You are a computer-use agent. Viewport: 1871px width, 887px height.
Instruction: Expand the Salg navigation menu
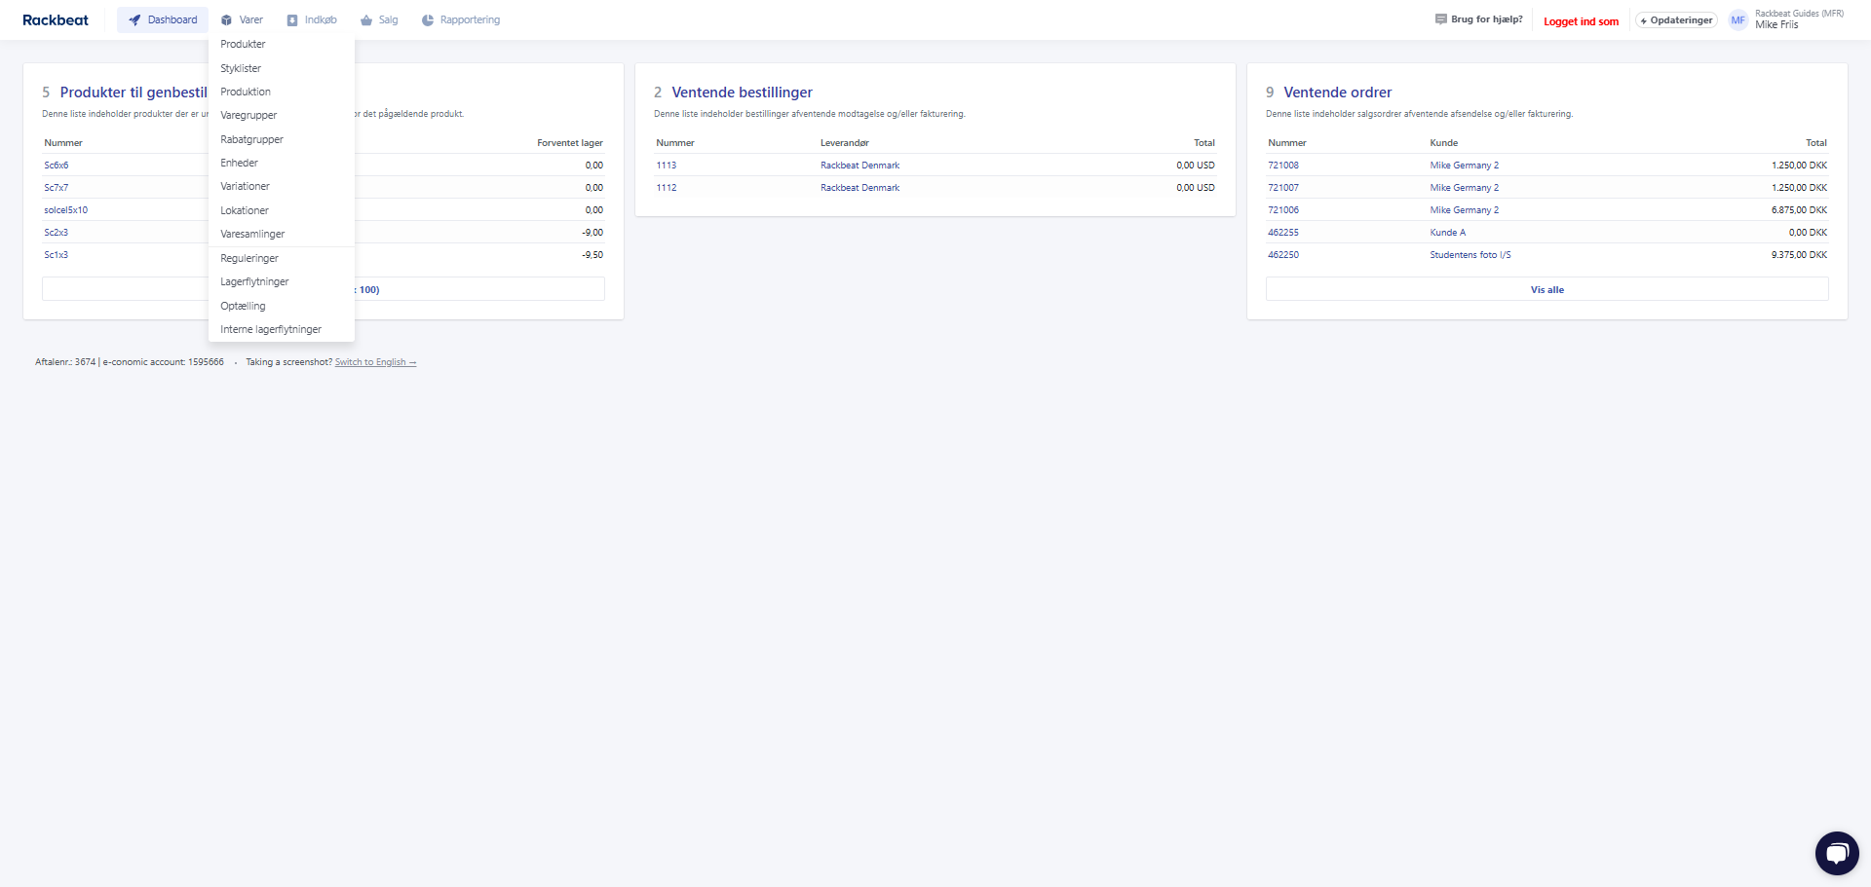(379, 20)
